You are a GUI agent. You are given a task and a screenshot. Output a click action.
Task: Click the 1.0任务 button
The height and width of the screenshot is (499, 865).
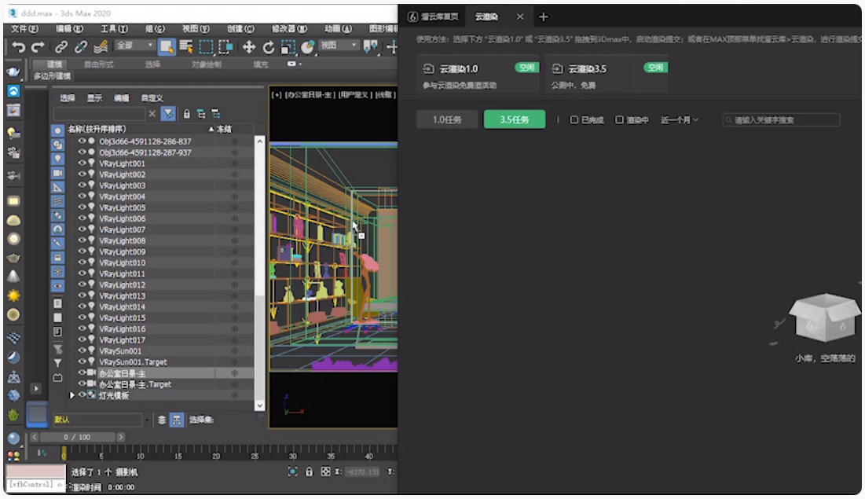[447, 119]
